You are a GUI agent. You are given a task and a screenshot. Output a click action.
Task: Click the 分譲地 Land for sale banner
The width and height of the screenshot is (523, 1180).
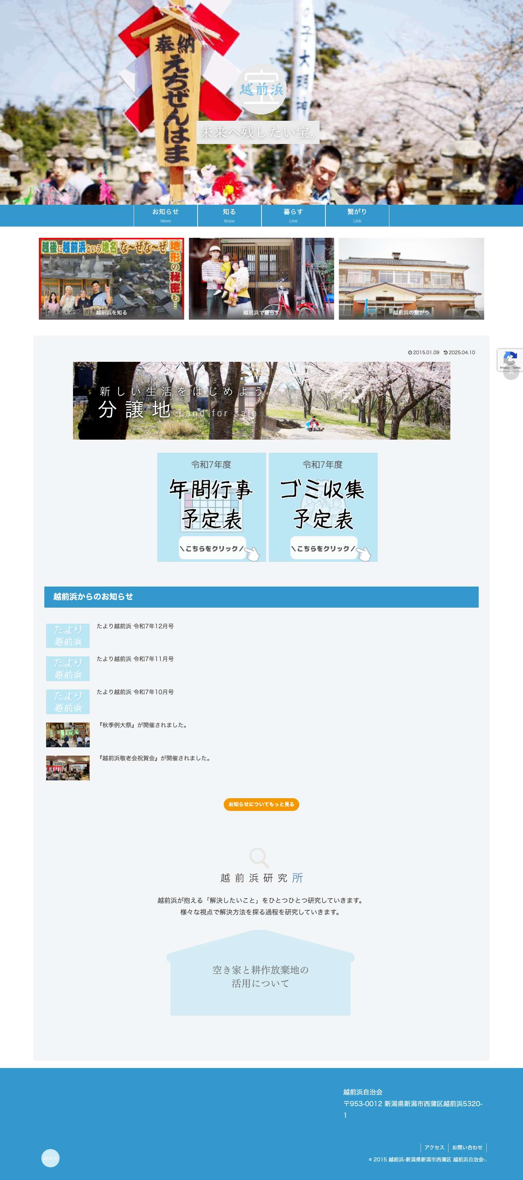(261, 401)
